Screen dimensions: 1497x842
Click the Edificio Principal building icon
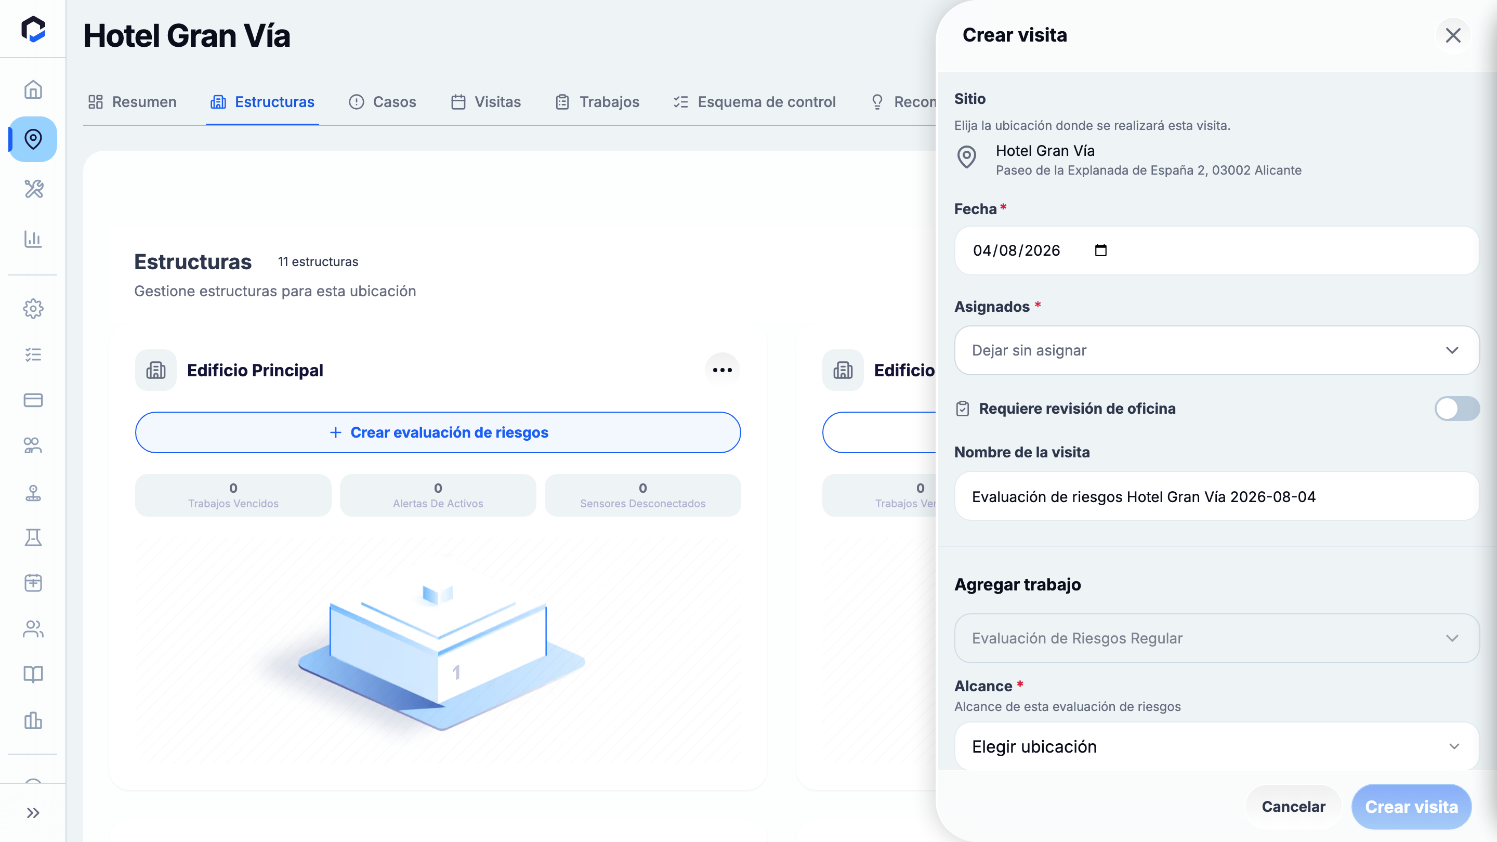pos(156,370)
